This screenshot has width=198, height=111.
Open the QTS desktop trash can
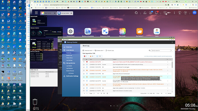[35, 102]
